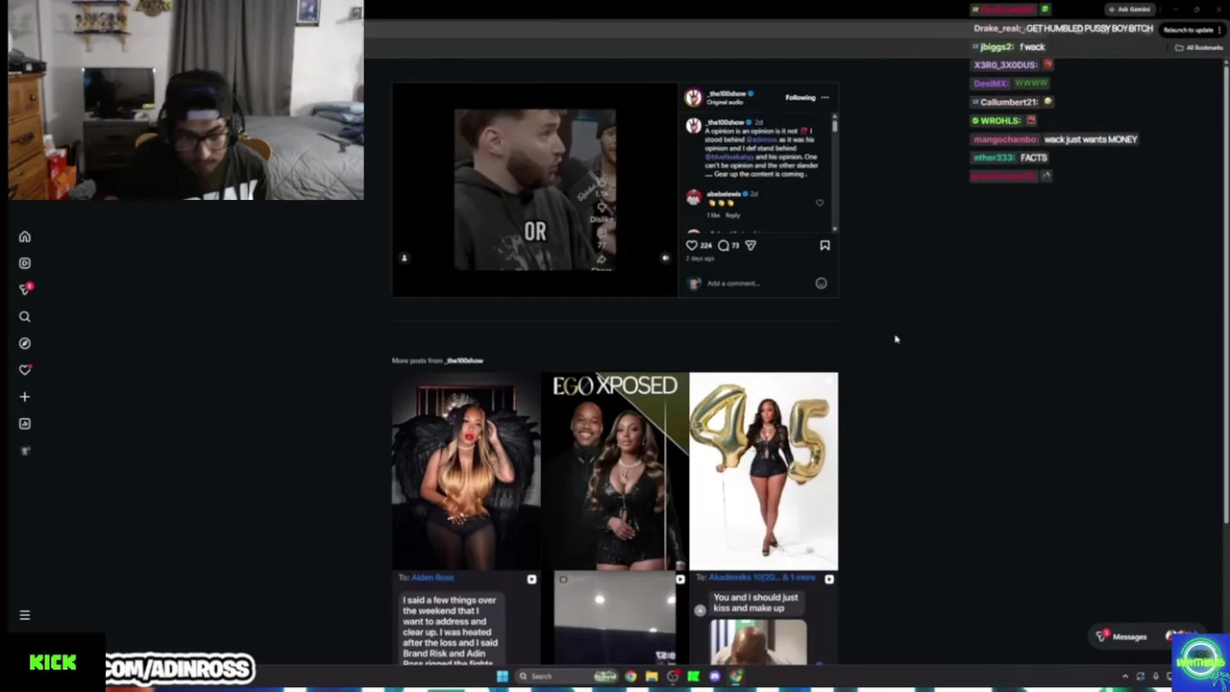This screenshot has width=1230, height=692.
Task: Open the abebelewis username link
Action: click(724, 194)
